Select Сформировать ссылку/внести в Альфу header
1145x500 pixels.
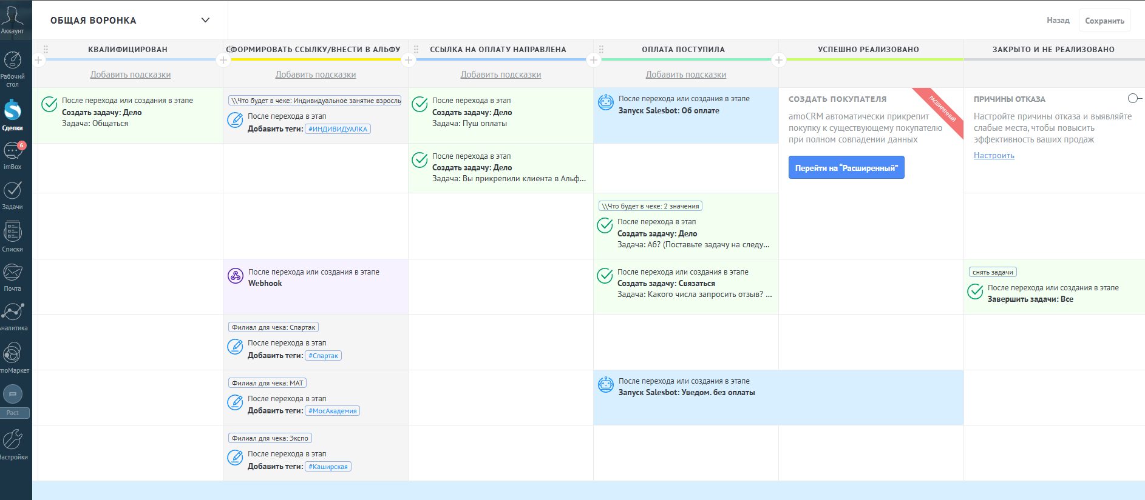click(x=313, y=50)
